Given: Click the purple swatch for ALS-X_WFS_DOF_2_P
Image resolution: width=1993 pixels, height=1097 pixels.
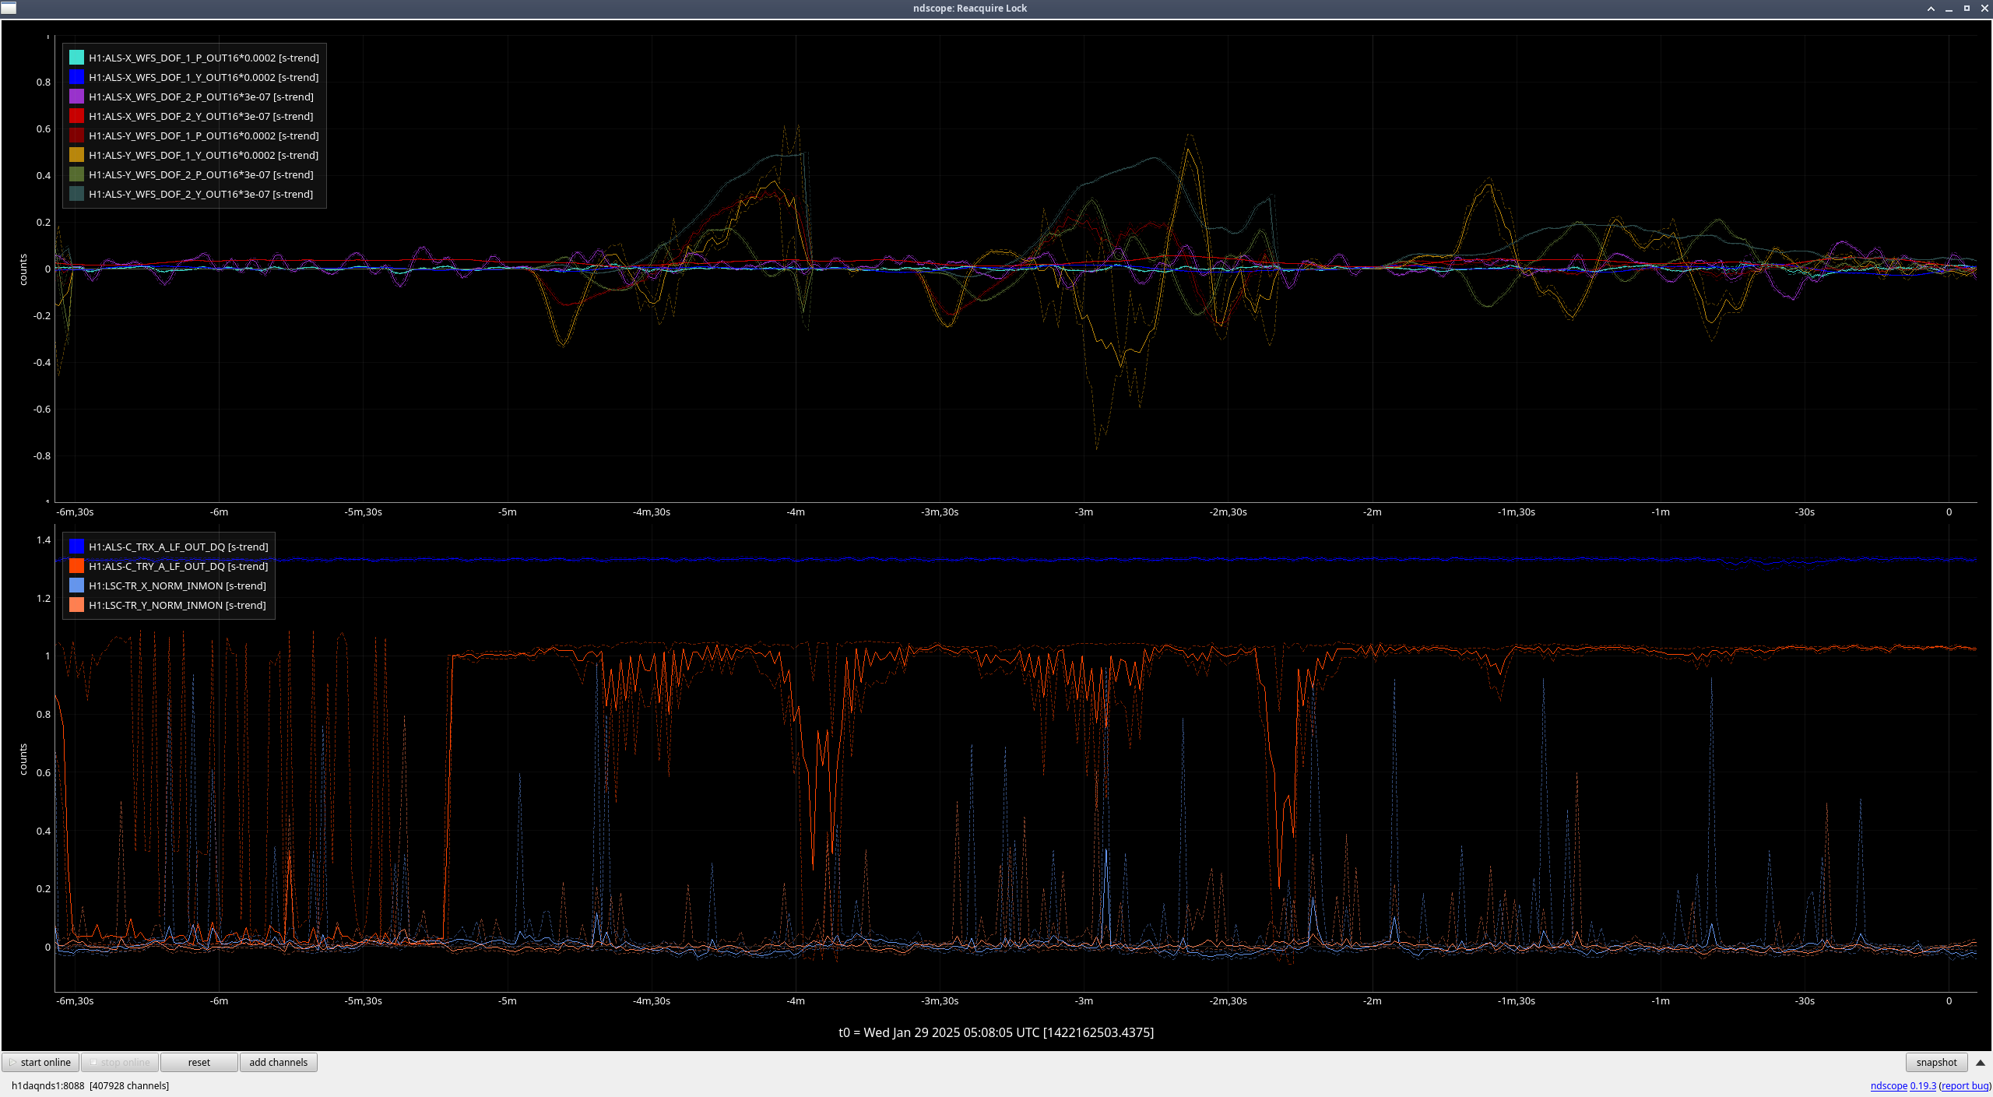Looking at the screenshot, I should click(x=76, y=97).
